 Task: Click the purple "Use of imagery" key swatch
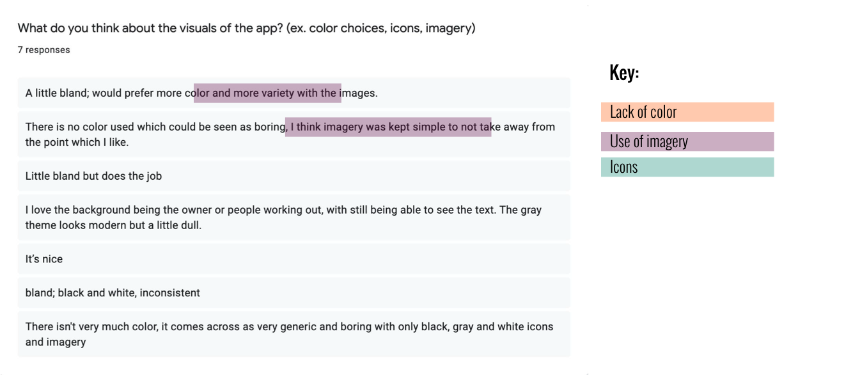tap(687, 141)
